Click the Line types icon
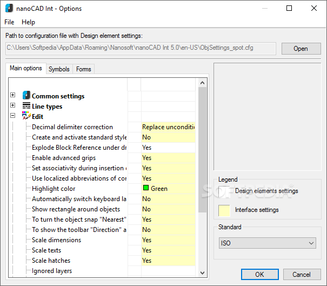Image resolution: width=327 pixels, height=286 pixels. [26, 106]
